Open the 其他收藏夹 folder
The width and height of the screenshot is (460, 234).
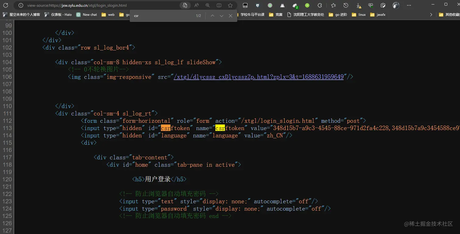pos(449,15)
